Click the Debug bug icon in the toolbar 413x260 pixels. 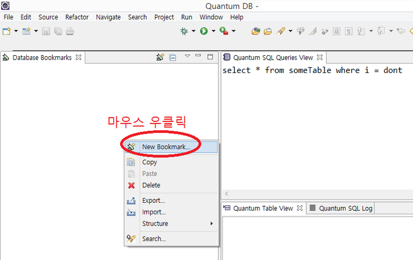(184, 31)
